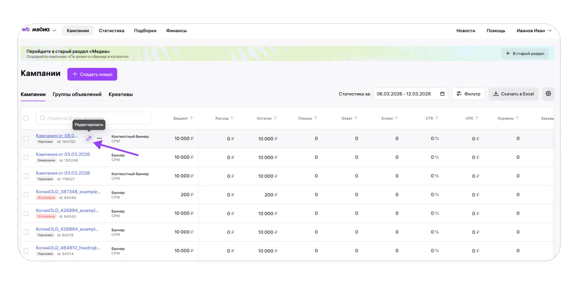
Task: Select checkbox for campaign id 118527
Action: coord(26,176)
